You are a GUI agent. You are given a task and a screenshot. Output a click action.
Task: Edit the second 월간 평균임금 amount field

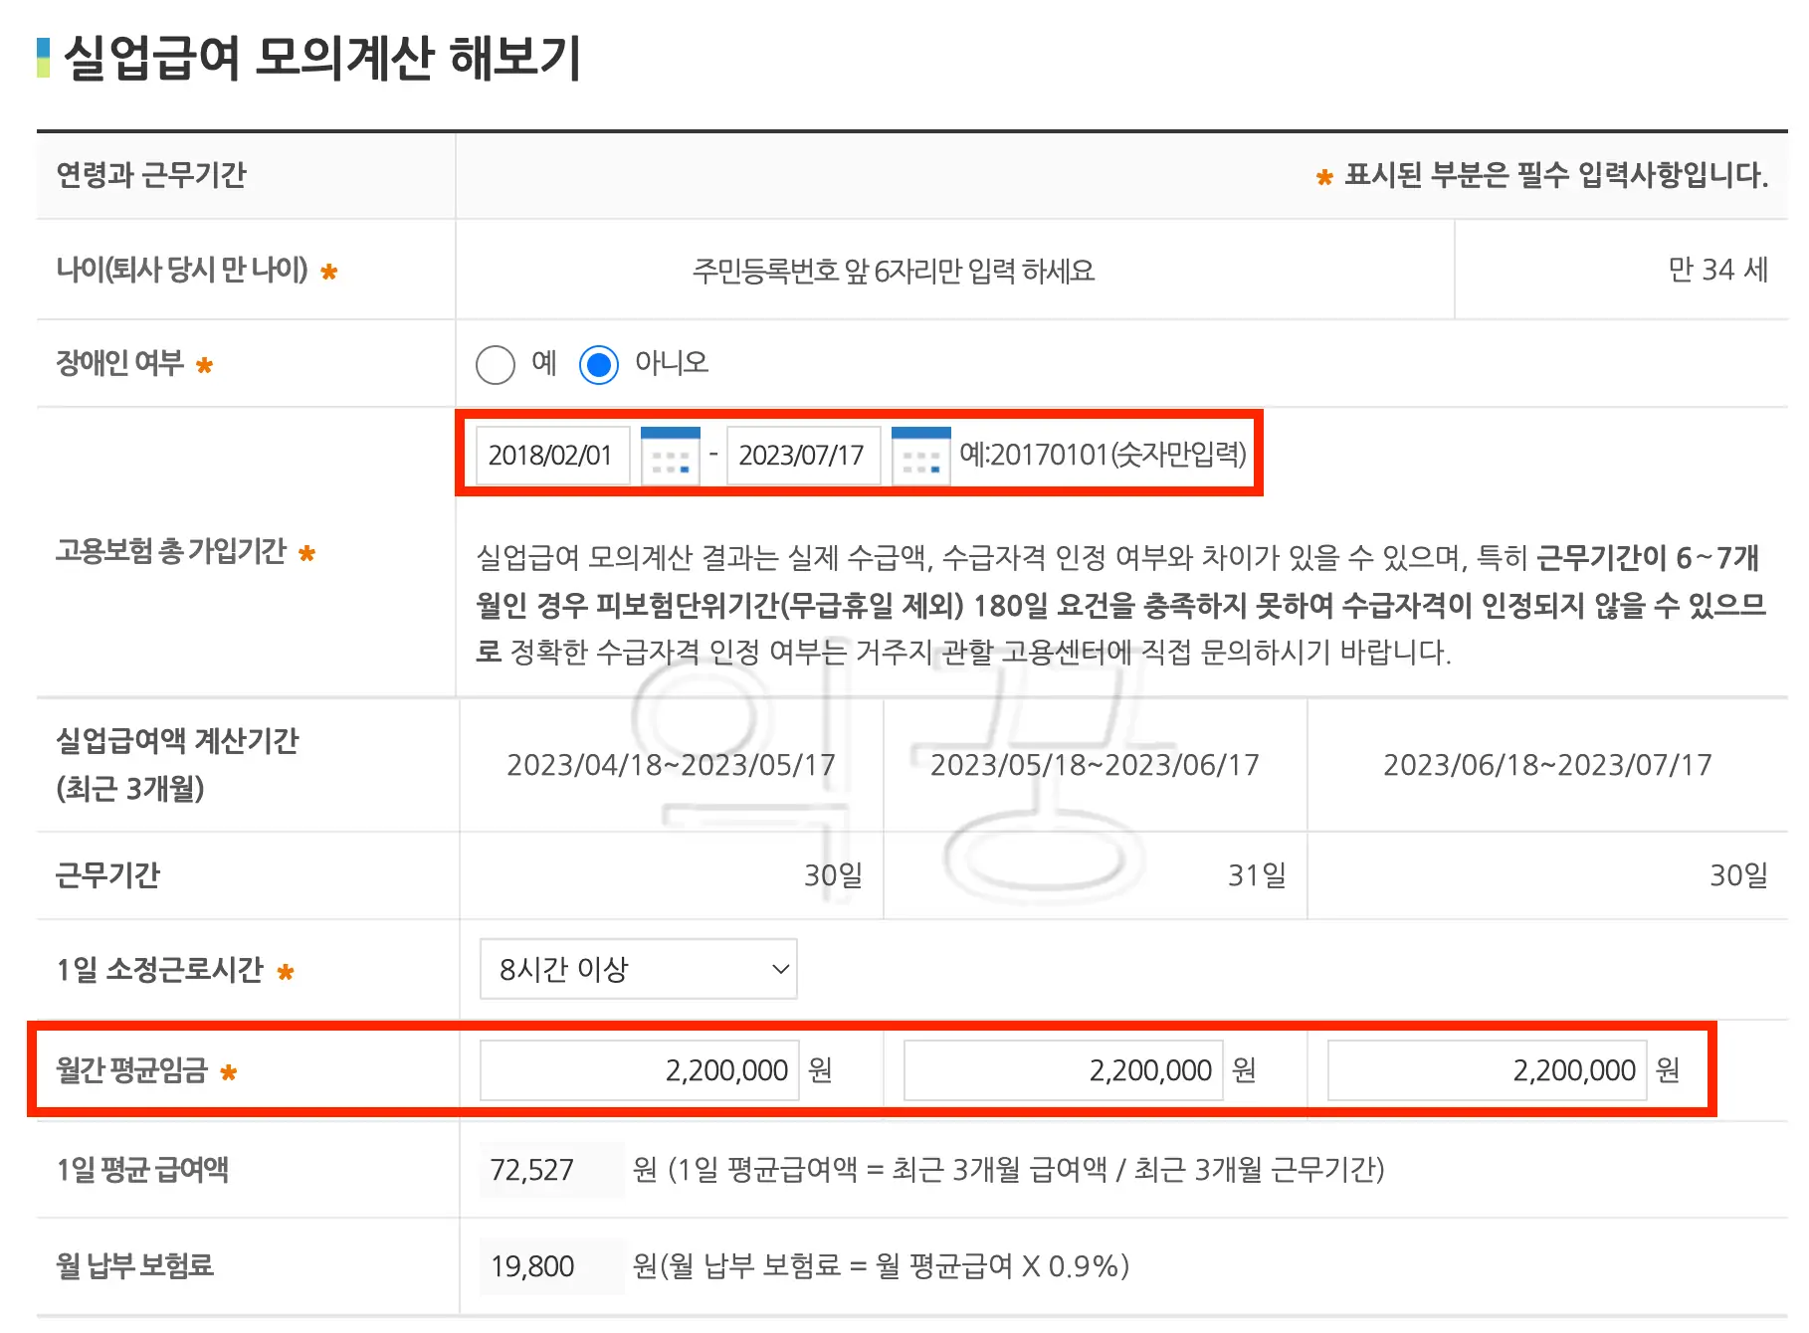pos(1063,1070)
